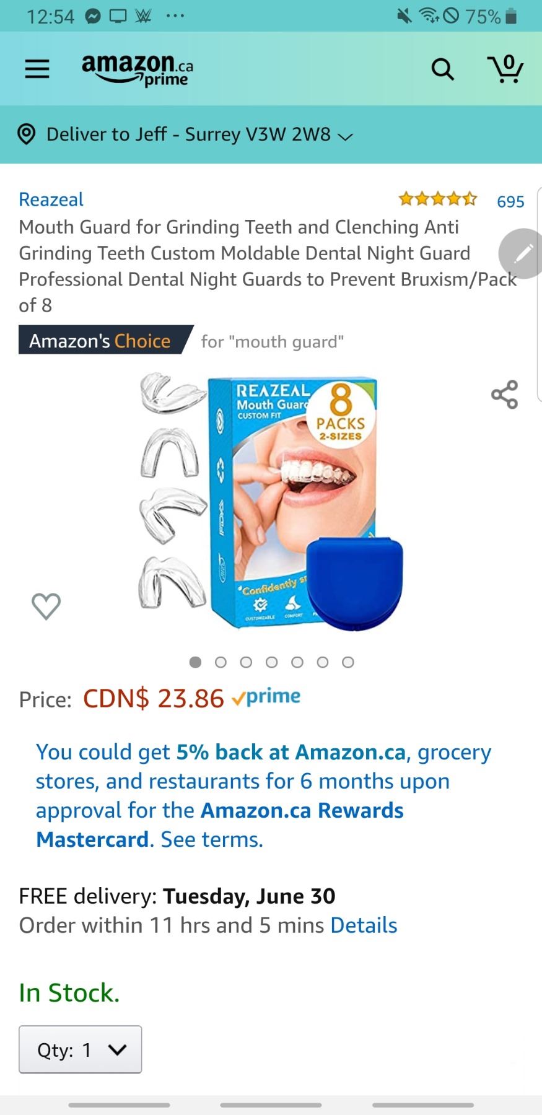Image resolution: width=542 pixels, height=1115 pixels.
Task: Expand the Deliver to Jeff address chevron
Action: pos(345,136)
